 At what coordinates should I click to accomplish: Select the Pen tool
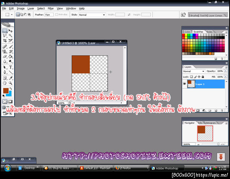(x=5, y=72)
